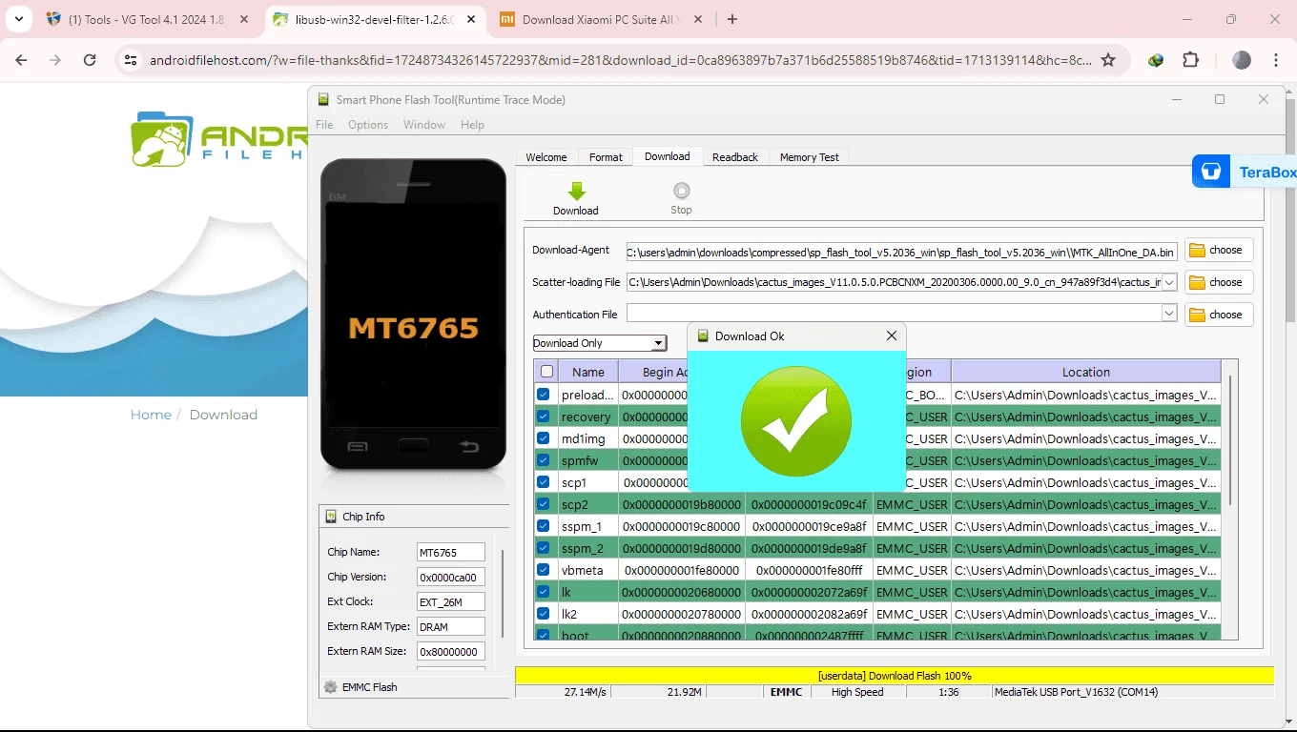Viewport: 1297px width, 732px height.
Task: Switch to the Readback tab
Action: pos(735,157)
